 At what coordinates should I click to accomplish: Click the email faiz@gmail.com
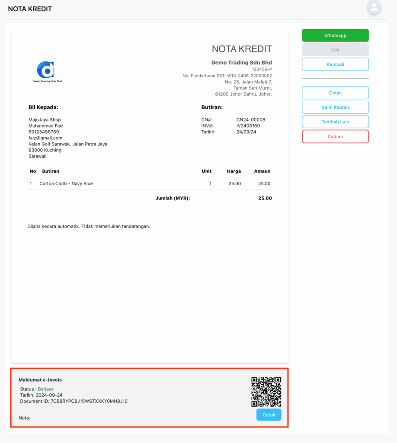click(x=45, y=138)
